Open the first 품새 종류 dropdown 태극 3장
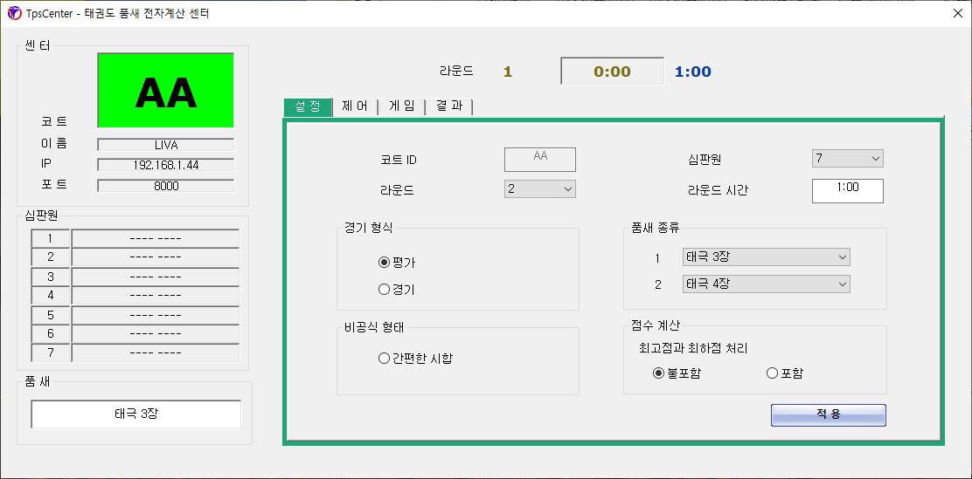972x479 pixels. pyautogui.click(x=767, y=257)
